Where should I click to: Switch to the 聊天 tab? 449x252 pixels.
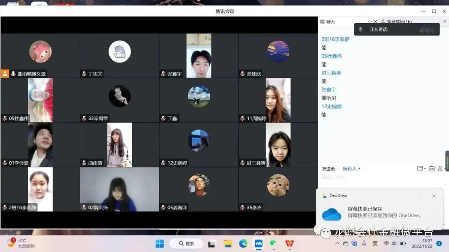(x=330, y=22)
